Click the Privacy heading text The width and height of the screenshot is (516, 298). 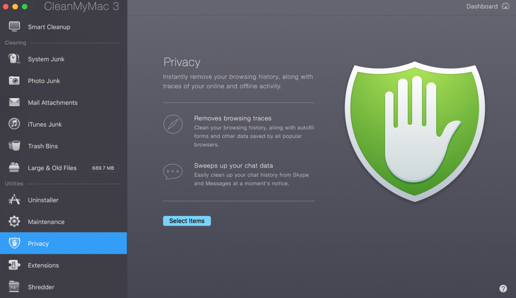181,62
